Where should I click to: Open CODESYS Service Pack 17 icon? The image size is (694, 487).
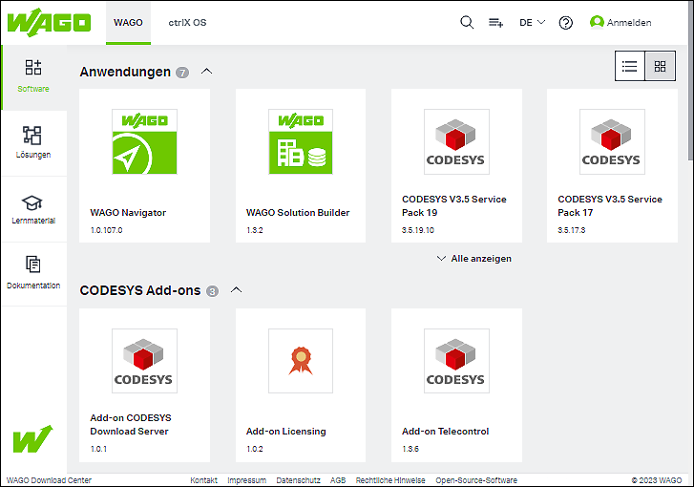612,141
